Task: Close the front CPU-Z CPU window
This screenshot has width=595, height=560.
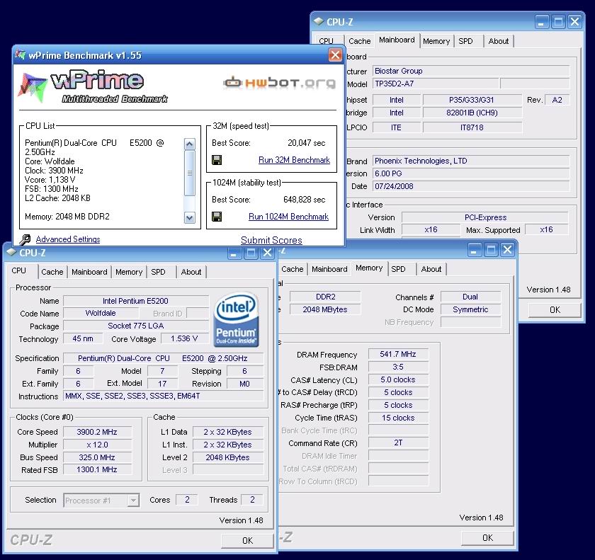Action: pos(267,253)
